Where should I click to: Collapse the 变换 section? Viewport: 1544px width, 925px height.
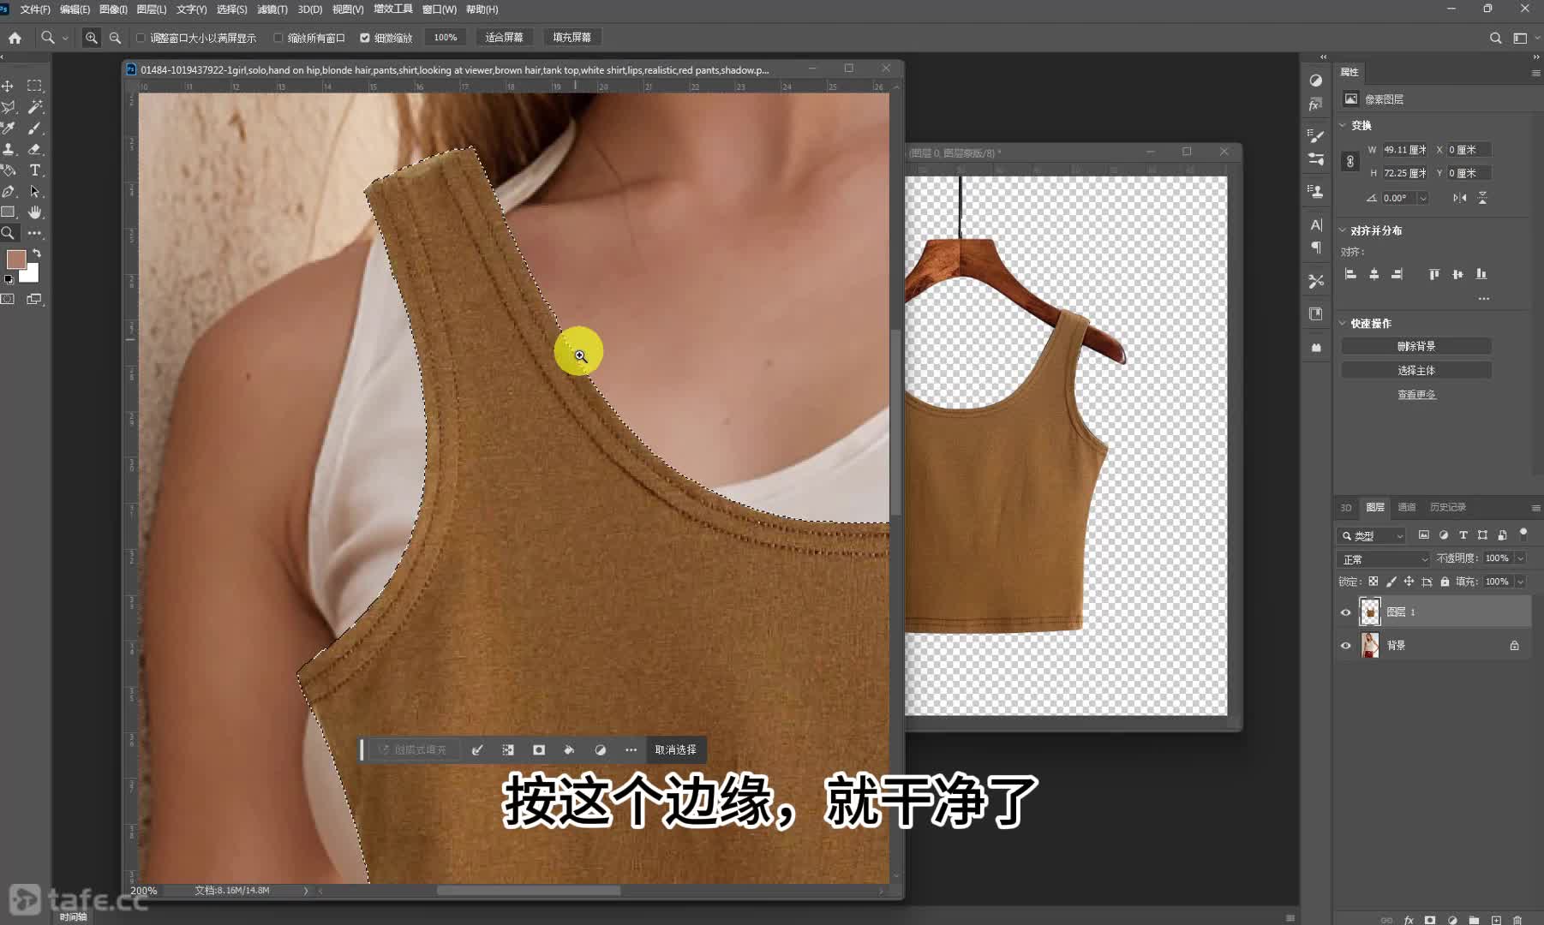[x=1343, y=125]
